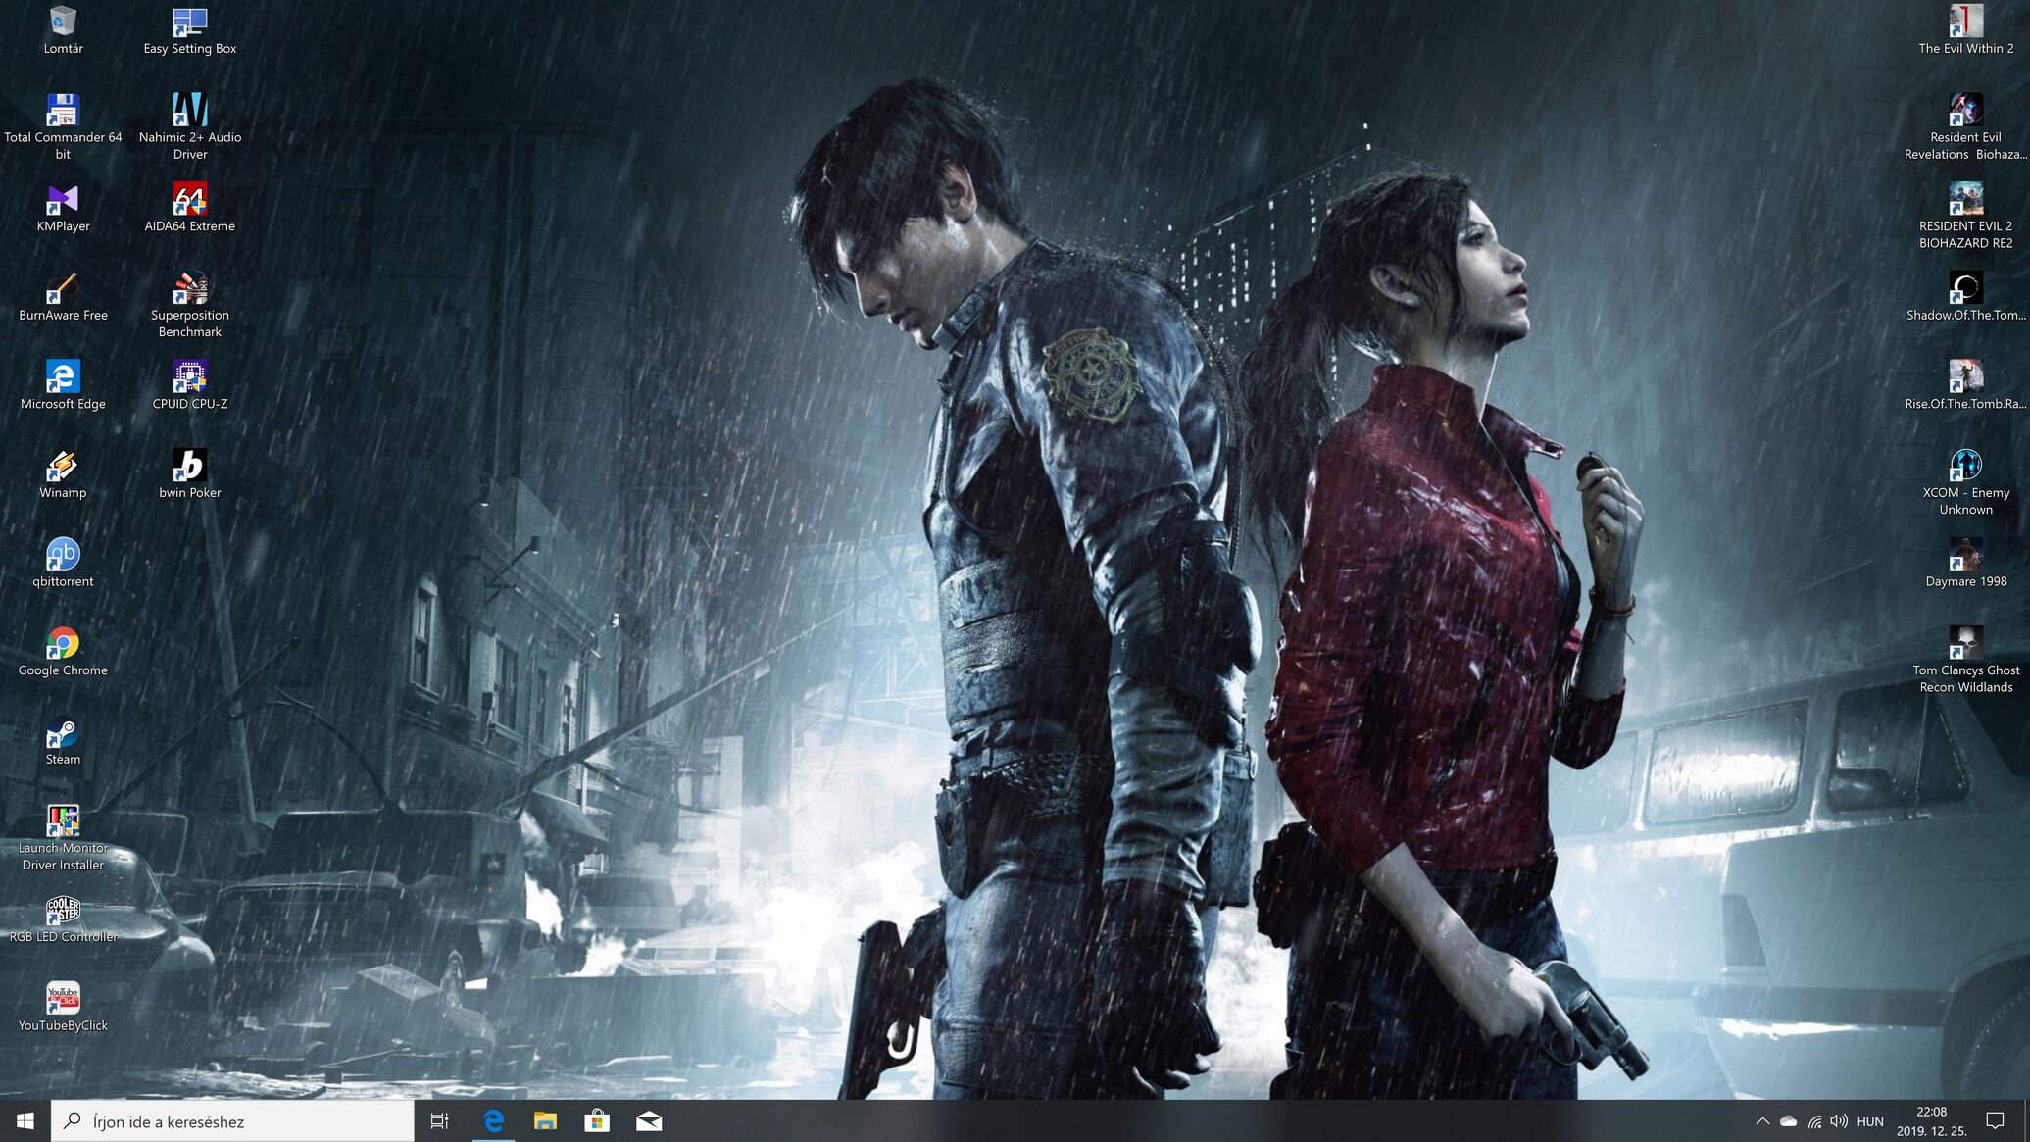Open the Windows Start menu
This screenshot has width=2030, height=1142.
25,1120
